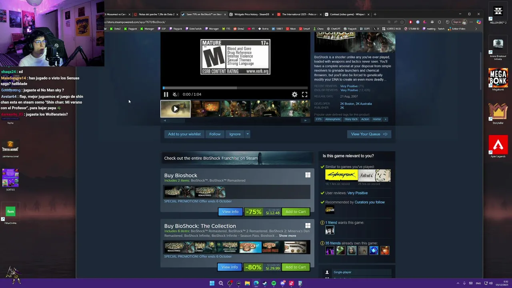The image size is (512, 288).
Task: Open Apex Legends desktop shortcut
Action: [x=498, y=146]
